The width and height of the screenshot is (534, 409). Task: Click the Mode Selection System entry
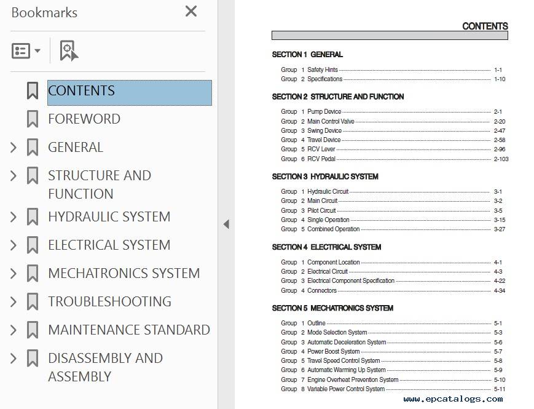point(391,332)
